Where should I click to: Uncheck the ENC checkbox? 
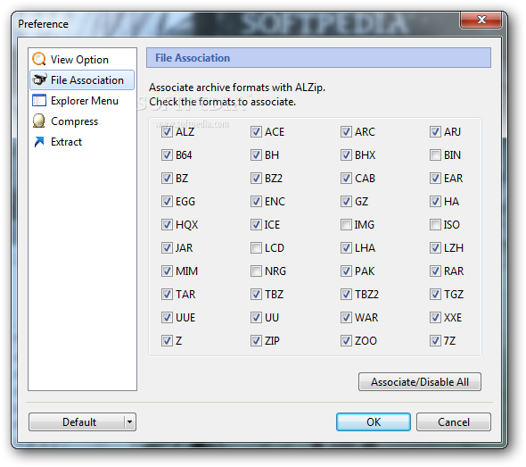(256, 201)
